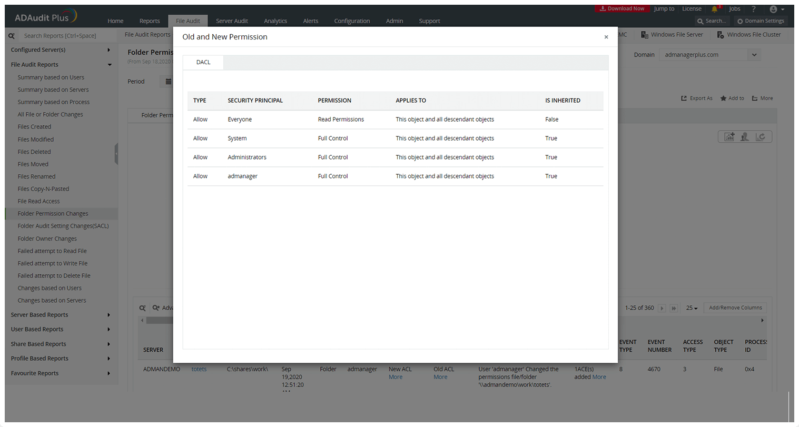Open the user account avatar menu
Image resolution: width=799 pixels, height=427 pixels.
(777, 9)
